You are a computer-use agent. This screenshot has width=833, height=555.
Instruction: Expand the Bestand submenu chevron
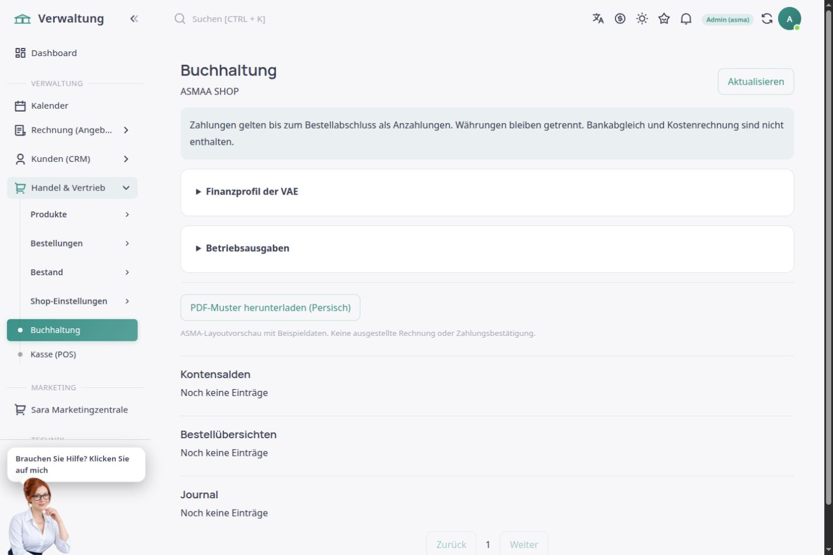tap(127, 272)
